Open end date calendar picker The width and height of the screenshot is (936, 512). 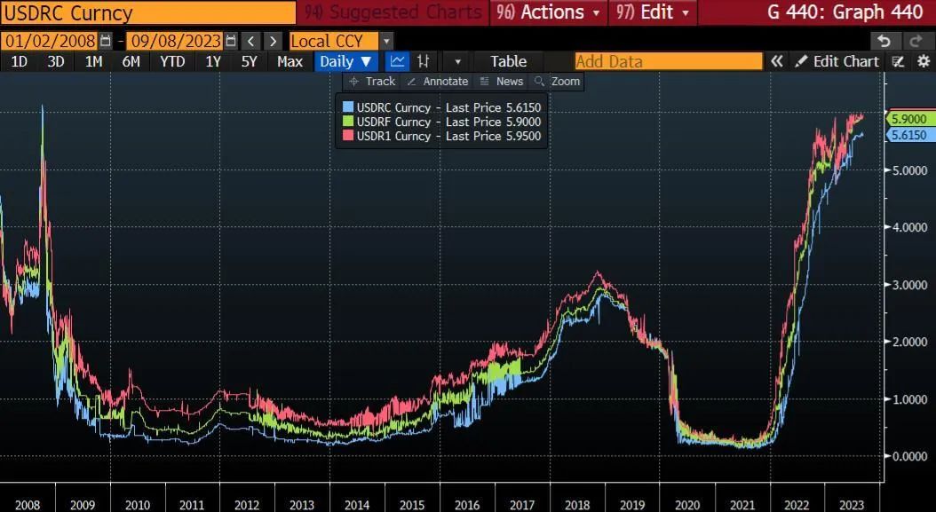click(x=231, y=41)
